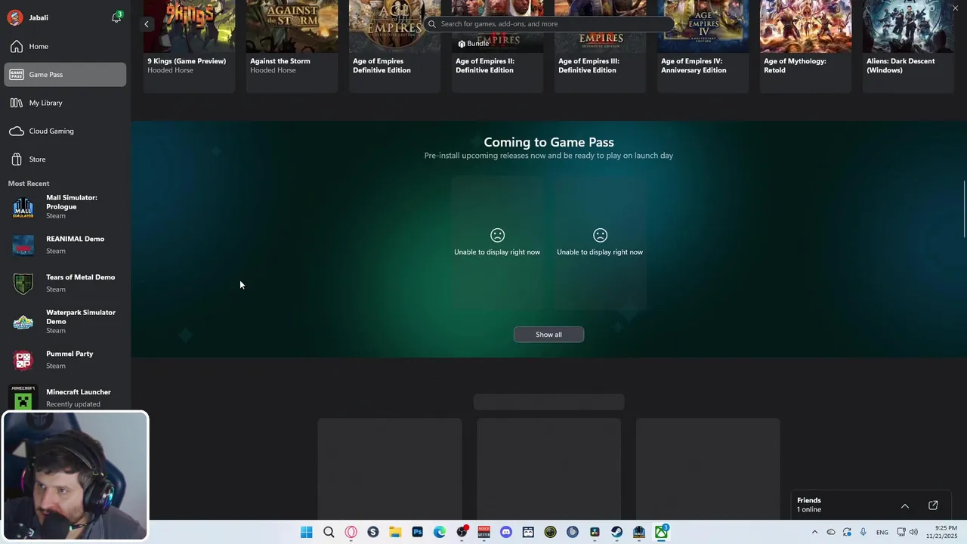The height and width of the screenshot is (544, 967).
Task: Open Aliens: Dark Descent (Windows) tile
Action: pos(908,47)
